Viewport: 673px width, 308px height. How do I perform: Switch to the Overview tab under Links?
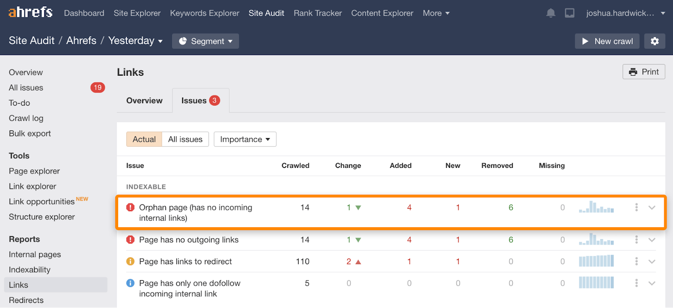coord(144,101)
